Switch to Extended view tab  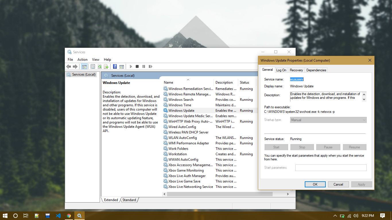[111, 200]
